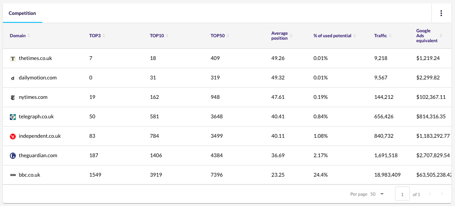455x206 pixels.
Task: Open the three-dot options menu
Action: (x=441, y=13)
